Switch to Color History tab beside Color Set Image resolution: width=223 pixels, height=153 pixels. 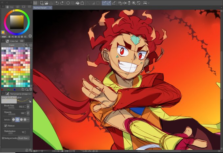coord(22,41)
